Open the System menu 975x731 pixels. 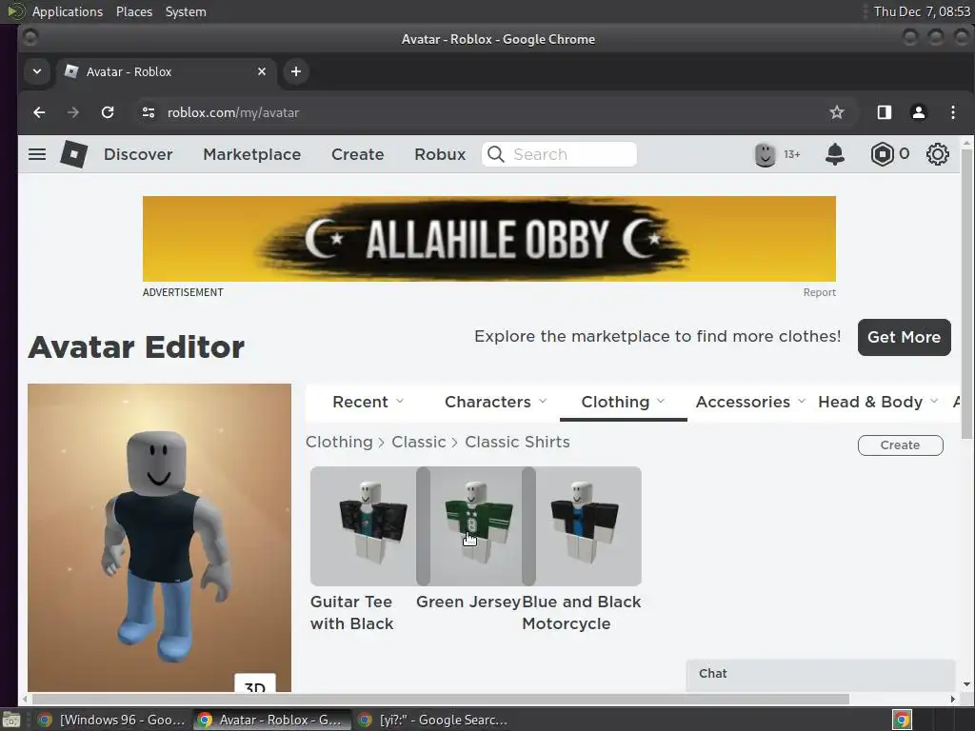pyautogui.click(x=186, y=11)
